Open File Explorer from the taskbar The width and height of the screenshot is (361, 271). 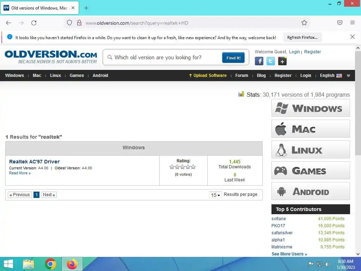29,264
